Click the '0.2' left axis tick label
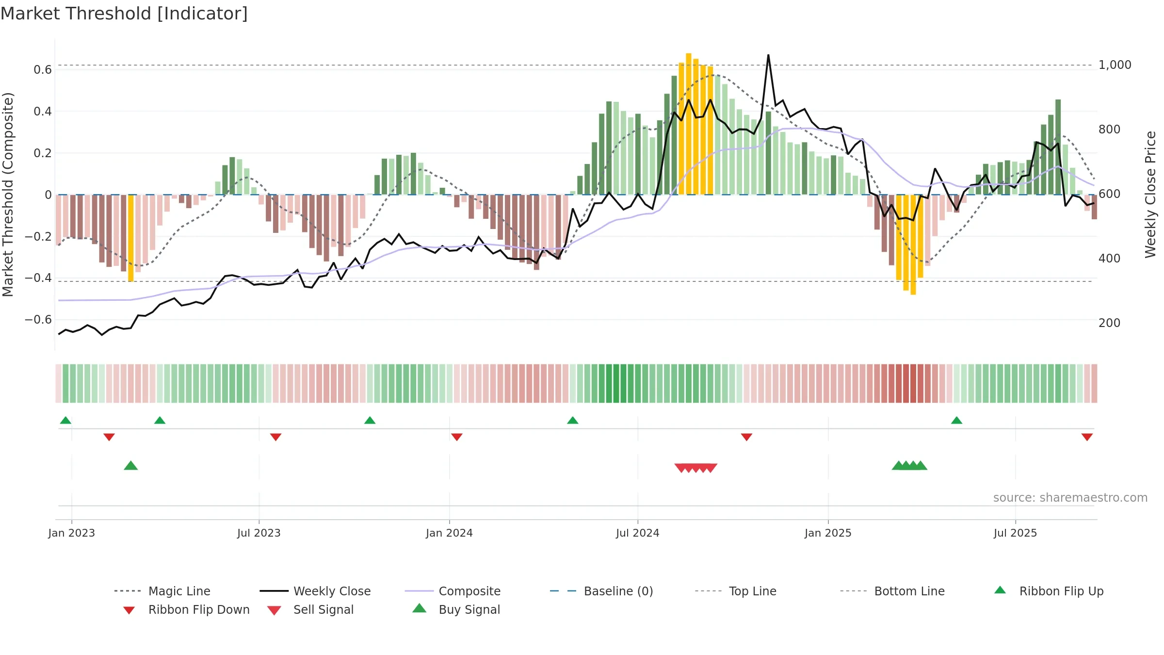Screen dimensions: 1164x655 [43, 153]
